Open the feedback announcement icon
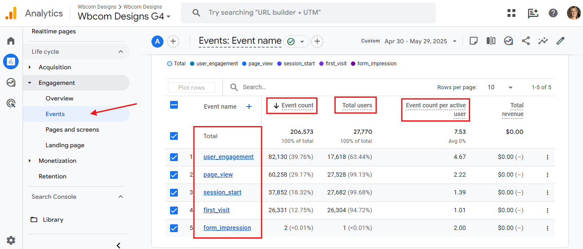Viewport: 583px width, 249px height. (x=533, y=13)
